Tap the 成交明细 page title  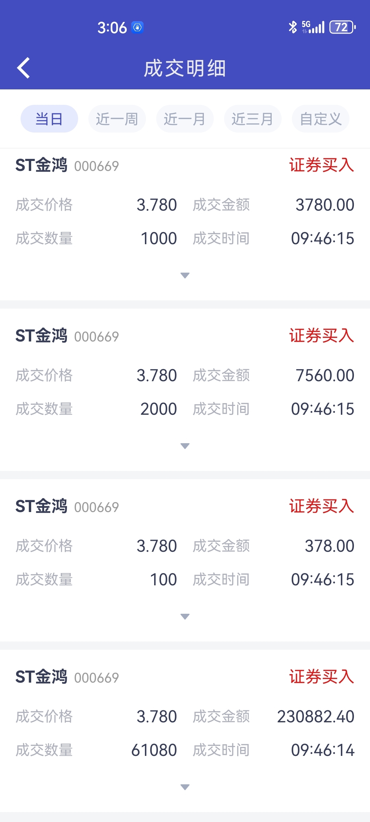[185, 68]
